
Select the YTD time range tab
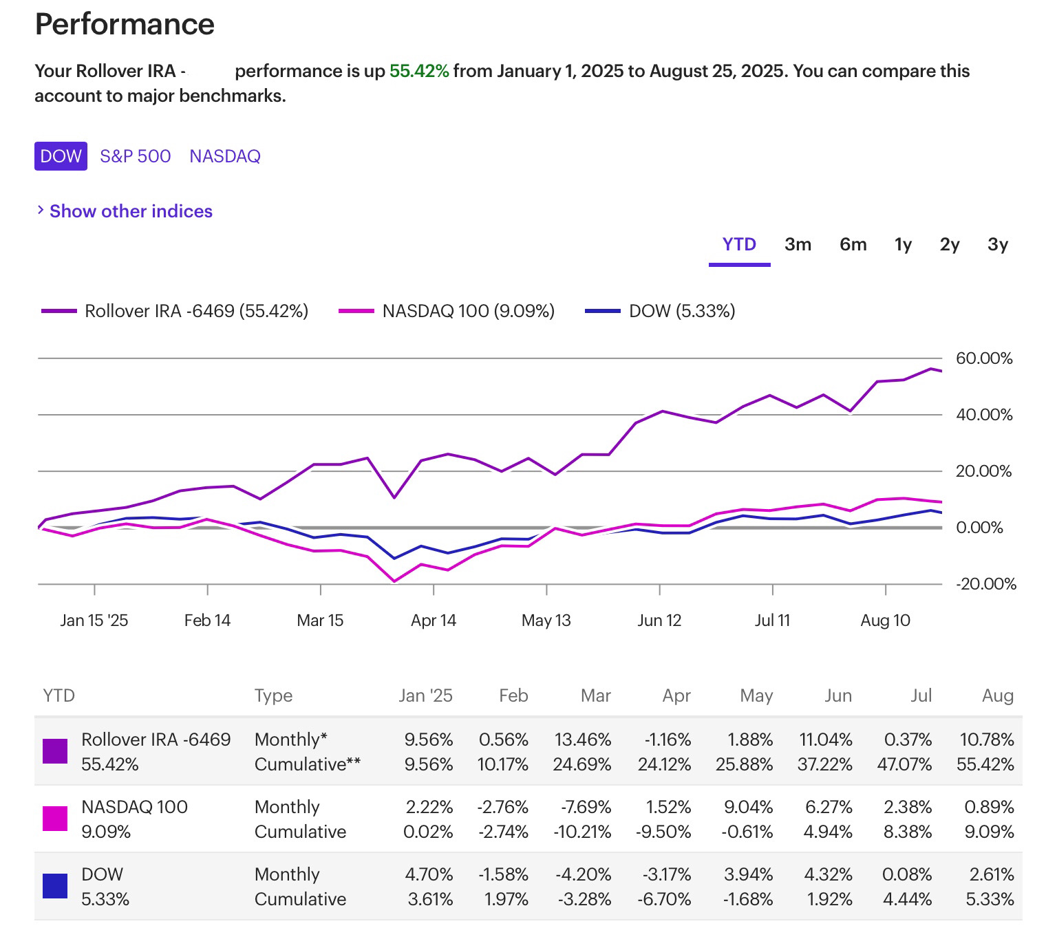point(739,244)
